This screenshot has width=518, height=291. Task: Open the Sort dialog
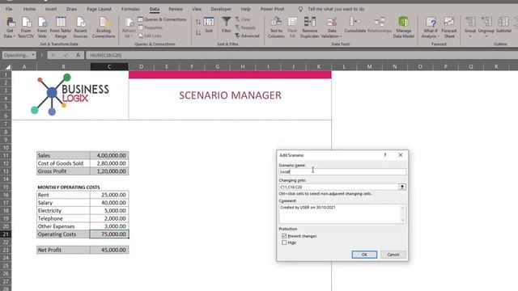pos(209,25)
